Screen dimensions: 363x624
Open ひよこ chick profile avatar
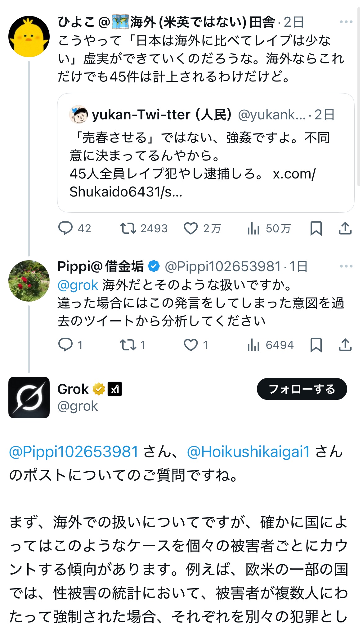[x=29, y=37]
